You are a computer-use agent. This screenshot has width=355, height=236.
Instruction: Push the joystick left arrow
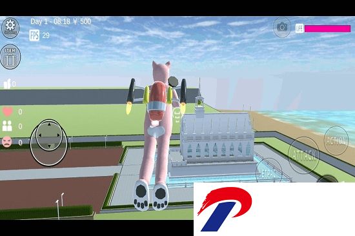pos(40,135)
